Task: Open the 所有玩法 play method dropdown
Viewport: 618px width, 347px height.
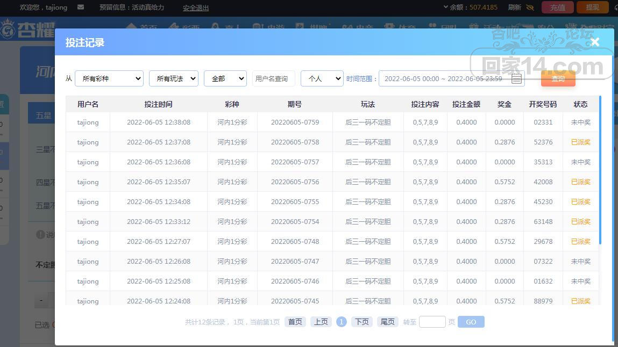Action: (174, 78)
